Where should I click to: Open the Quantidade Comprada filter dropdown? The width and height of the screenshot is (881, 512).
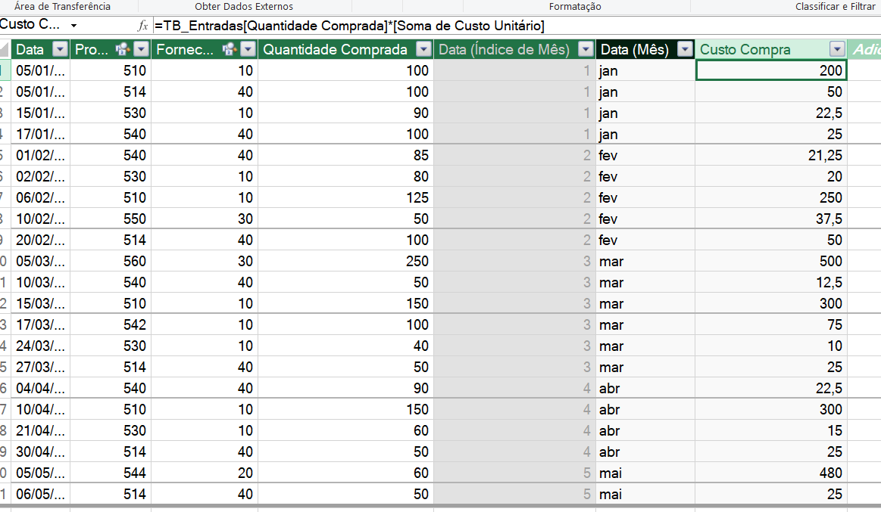click(423, 49)
